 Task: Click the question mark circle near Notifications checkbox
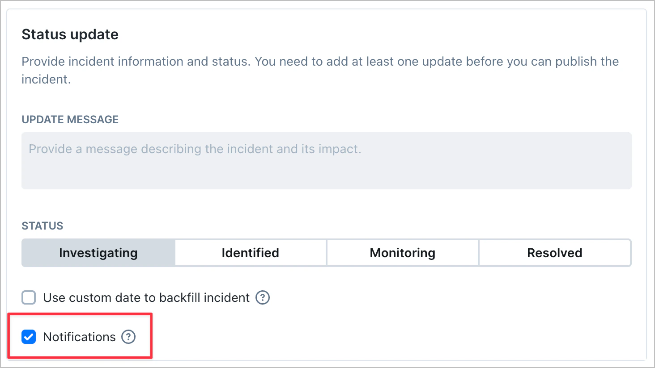[128, 337]
